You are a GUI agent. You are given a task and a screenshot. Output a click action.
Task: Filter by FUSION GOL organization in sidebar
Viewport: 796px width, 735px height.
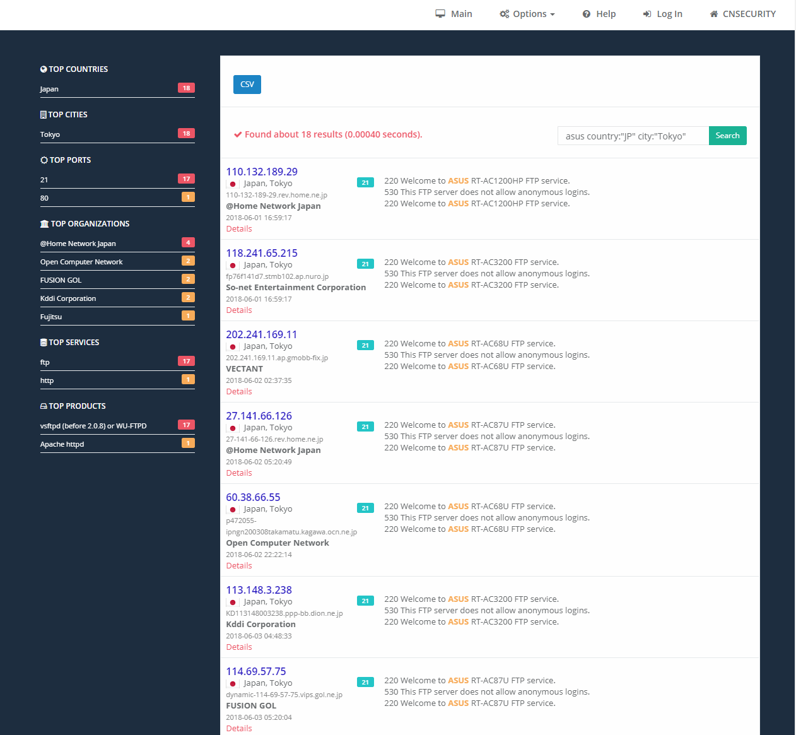[117, 280]
